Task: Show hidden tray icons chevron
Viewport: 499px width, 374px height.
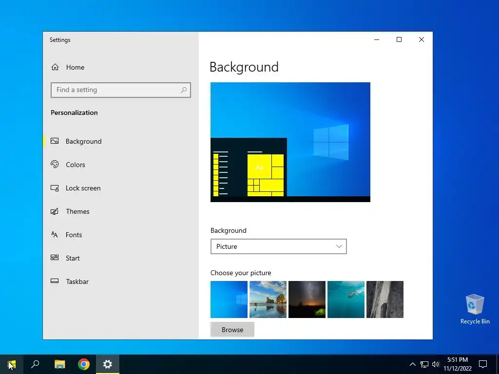Action: click(x=412, y=364)
